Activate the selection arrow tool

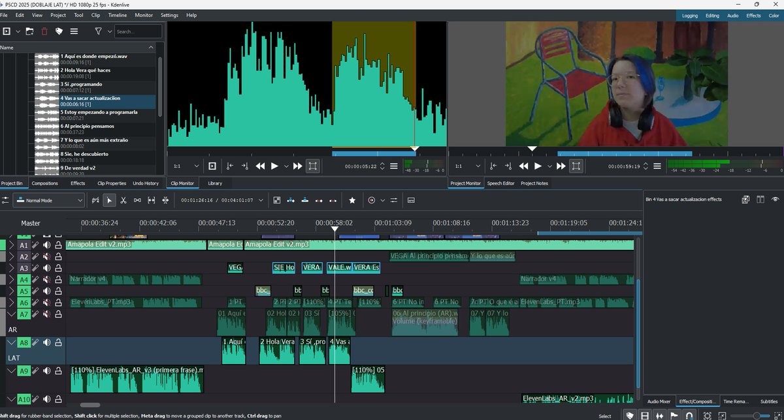(x=110, y=200)
